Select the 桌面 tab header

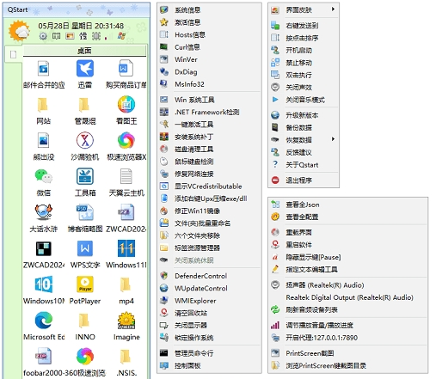tap(84, 51)
